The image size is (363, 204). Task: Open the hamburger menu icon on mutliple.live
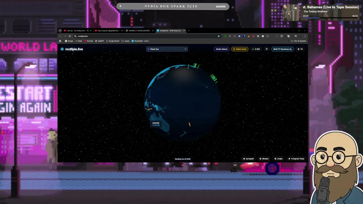[x=267, y=49]
